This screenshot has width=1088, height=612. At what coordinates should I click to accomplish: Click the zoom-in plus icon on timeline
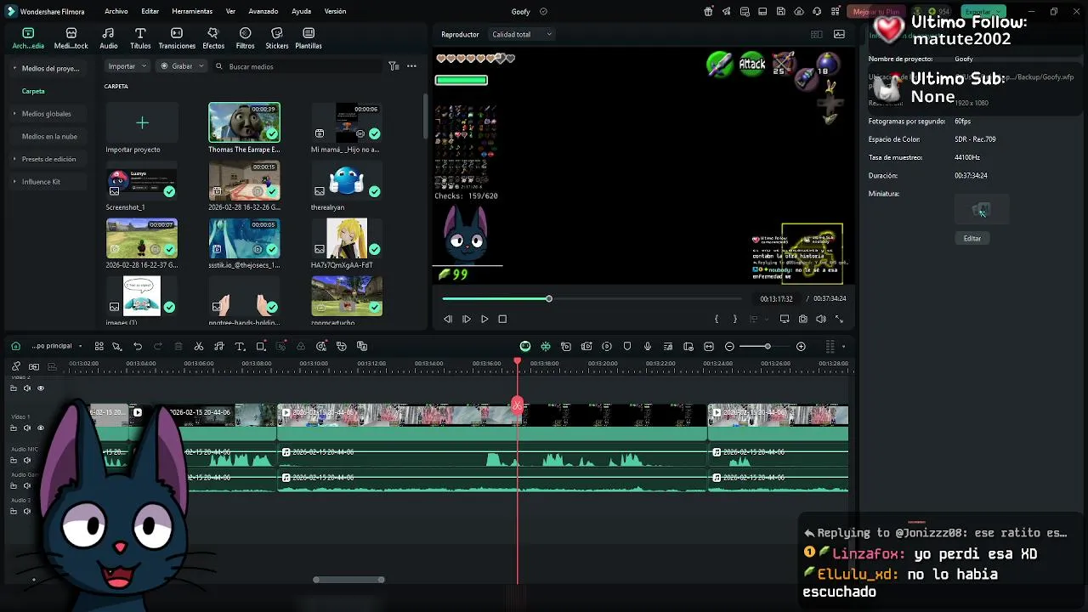coord(801,346)
